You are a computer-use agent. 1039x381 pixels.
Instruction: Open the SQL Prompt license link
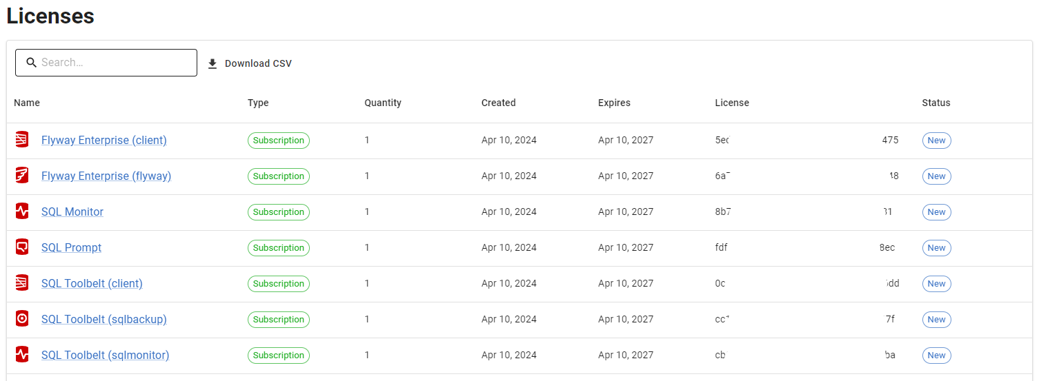pyautogui.click(x=71, y=247)
